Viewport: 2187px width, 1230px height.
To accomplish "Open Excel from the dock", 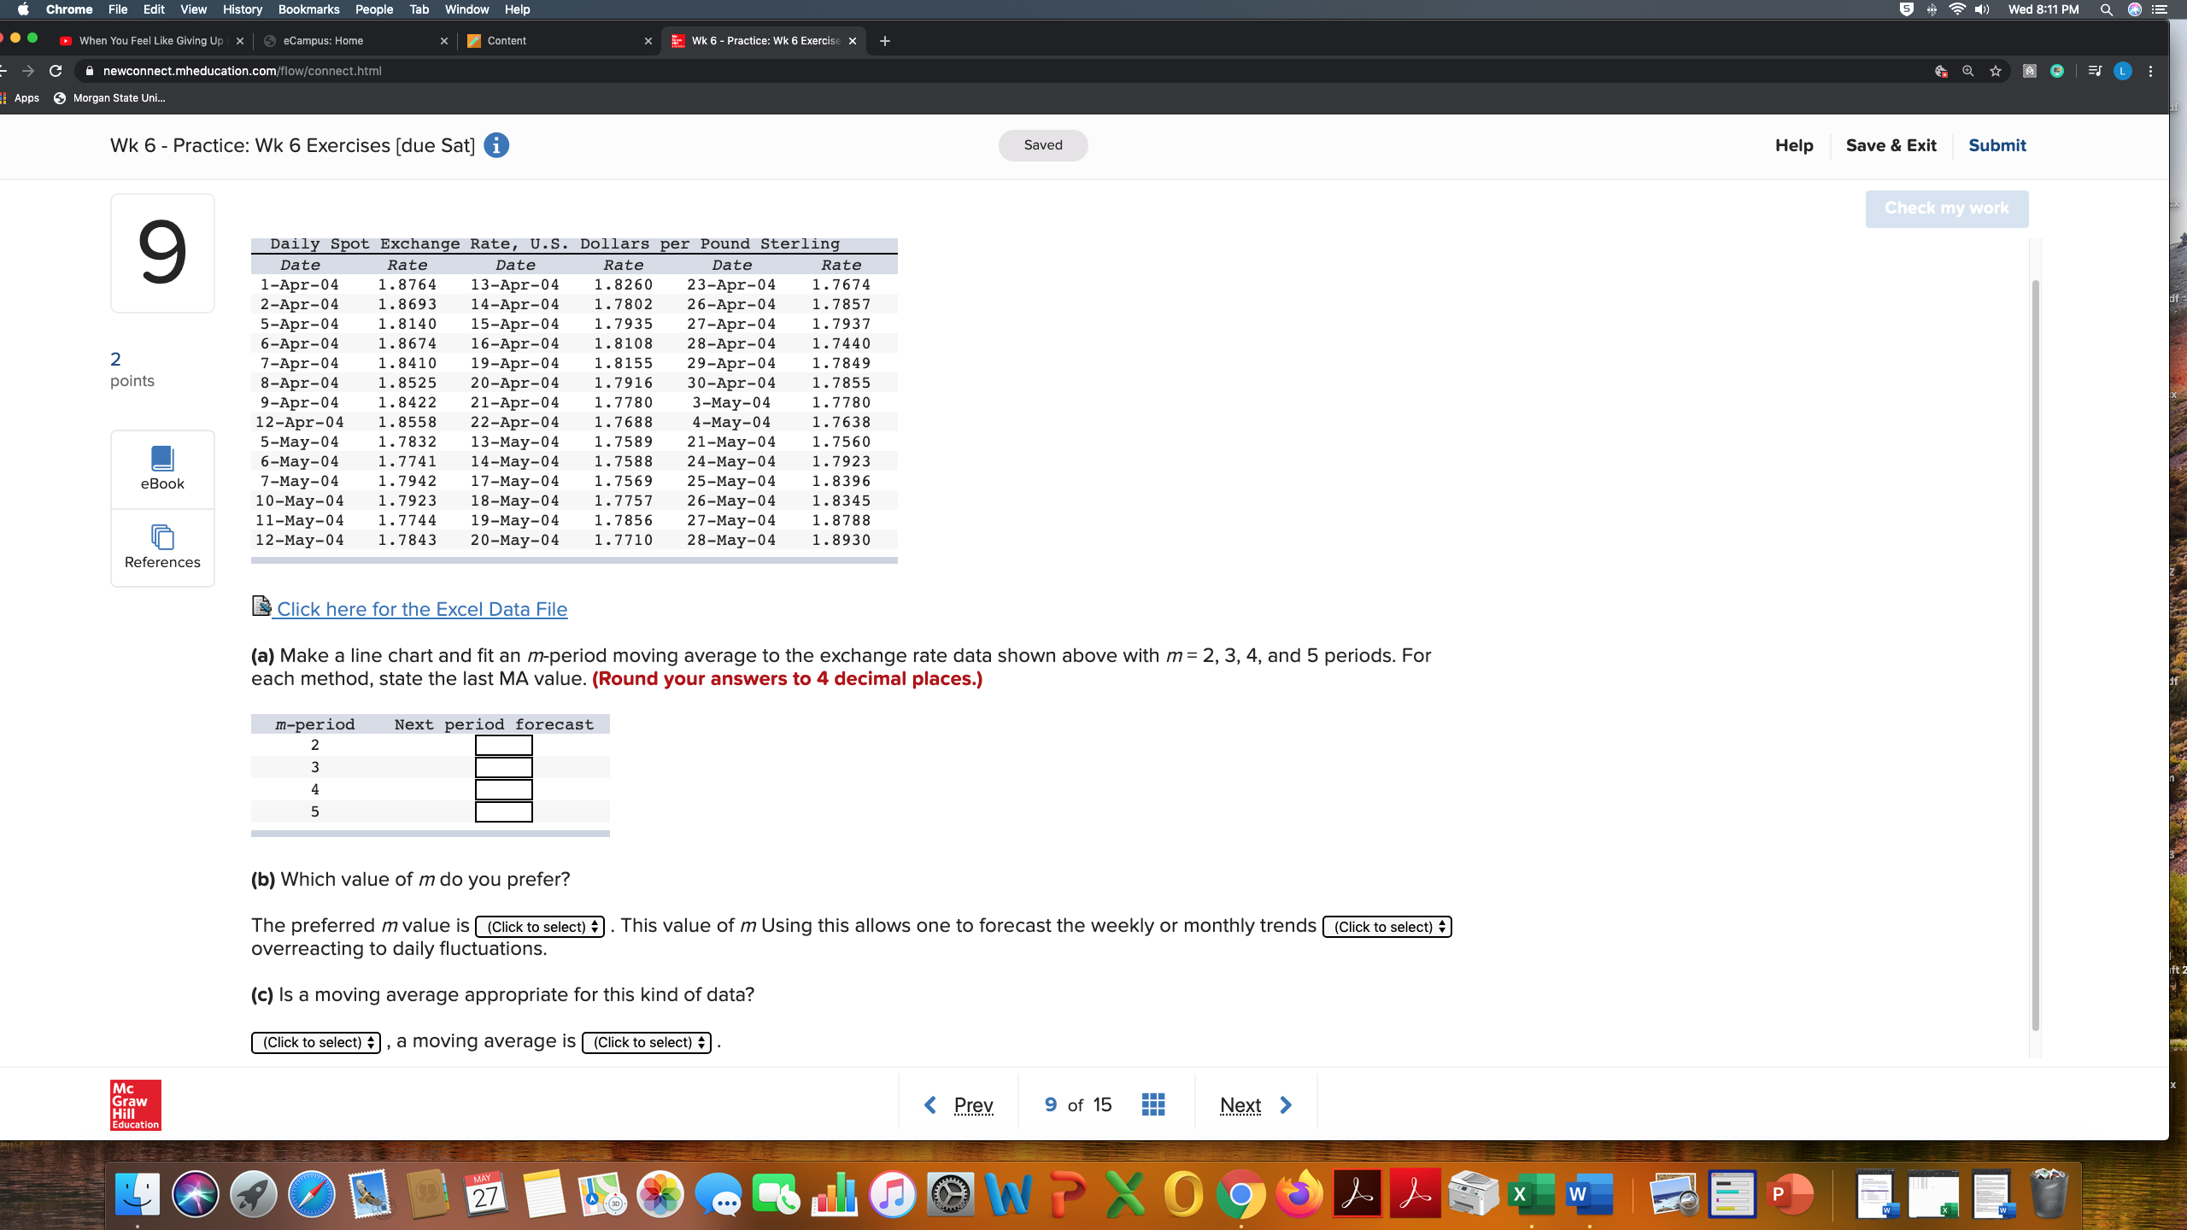I will [1534, 1193].
